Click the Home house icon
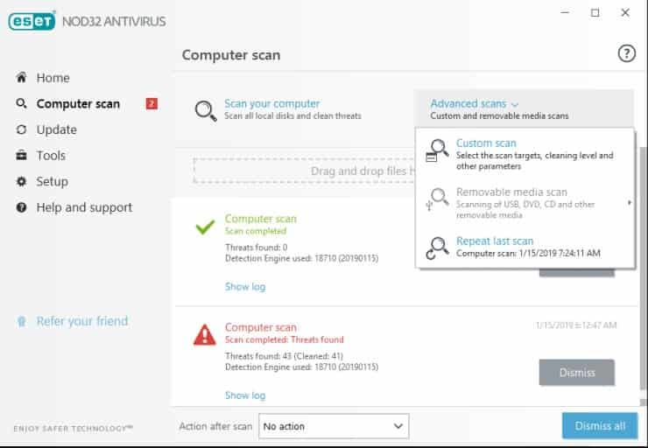 pos(21,77)
